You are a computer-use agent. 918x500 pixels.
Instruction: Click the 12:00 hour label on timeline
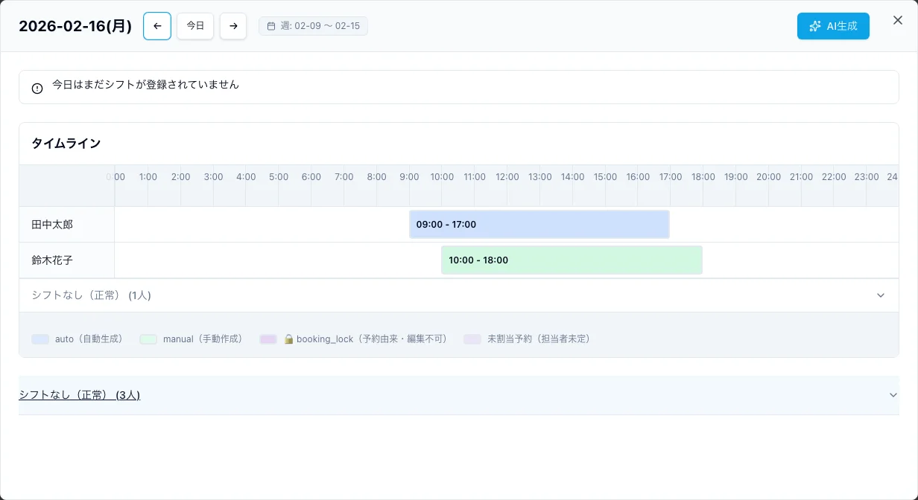coord(507,177)
